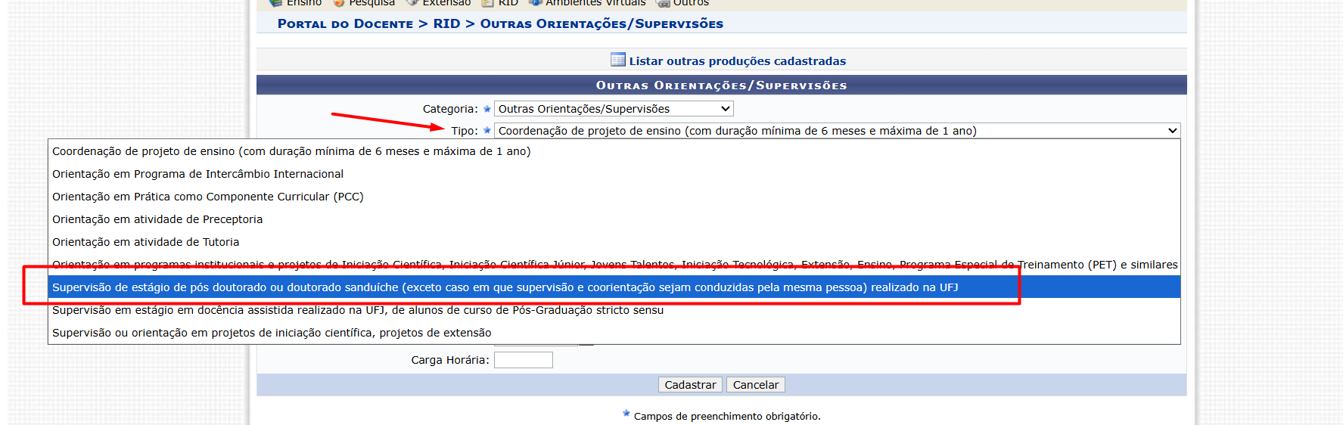Open the Ensino menu
This screenshot has height=425, width=1343.
coord(296,3)
